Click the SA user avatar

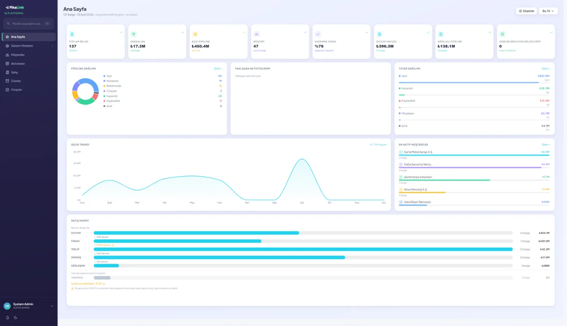click(x=7, y=306)
